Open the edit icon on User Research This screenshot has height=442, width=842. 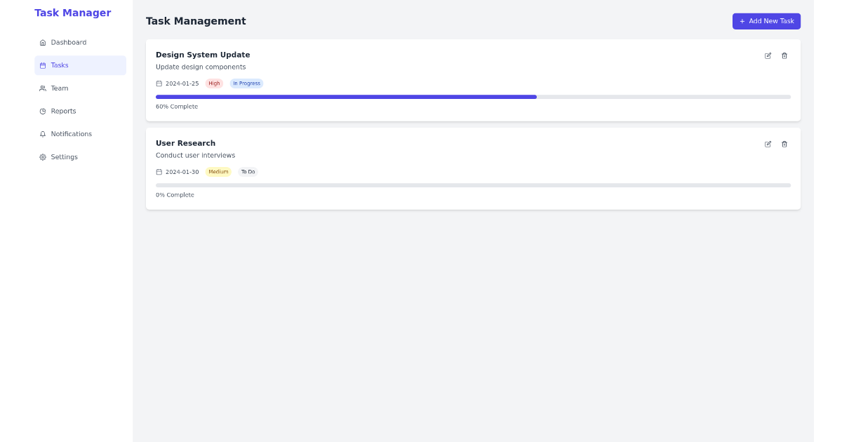point(768,144)
